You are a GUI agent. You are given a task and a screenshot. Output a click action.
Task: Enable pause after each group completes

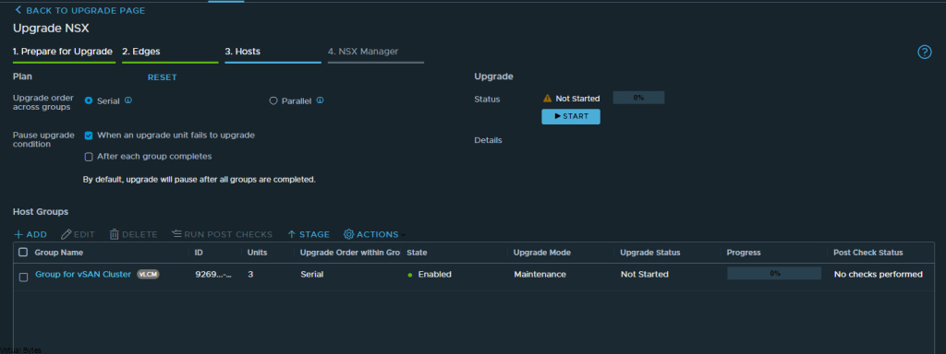click(x=89, y=157)
